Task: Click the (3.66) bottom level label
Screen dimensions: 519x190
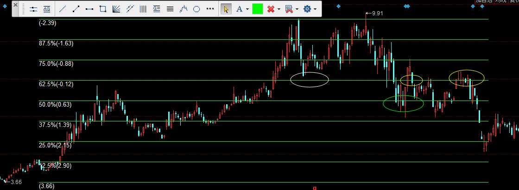Action: [47, 186]
